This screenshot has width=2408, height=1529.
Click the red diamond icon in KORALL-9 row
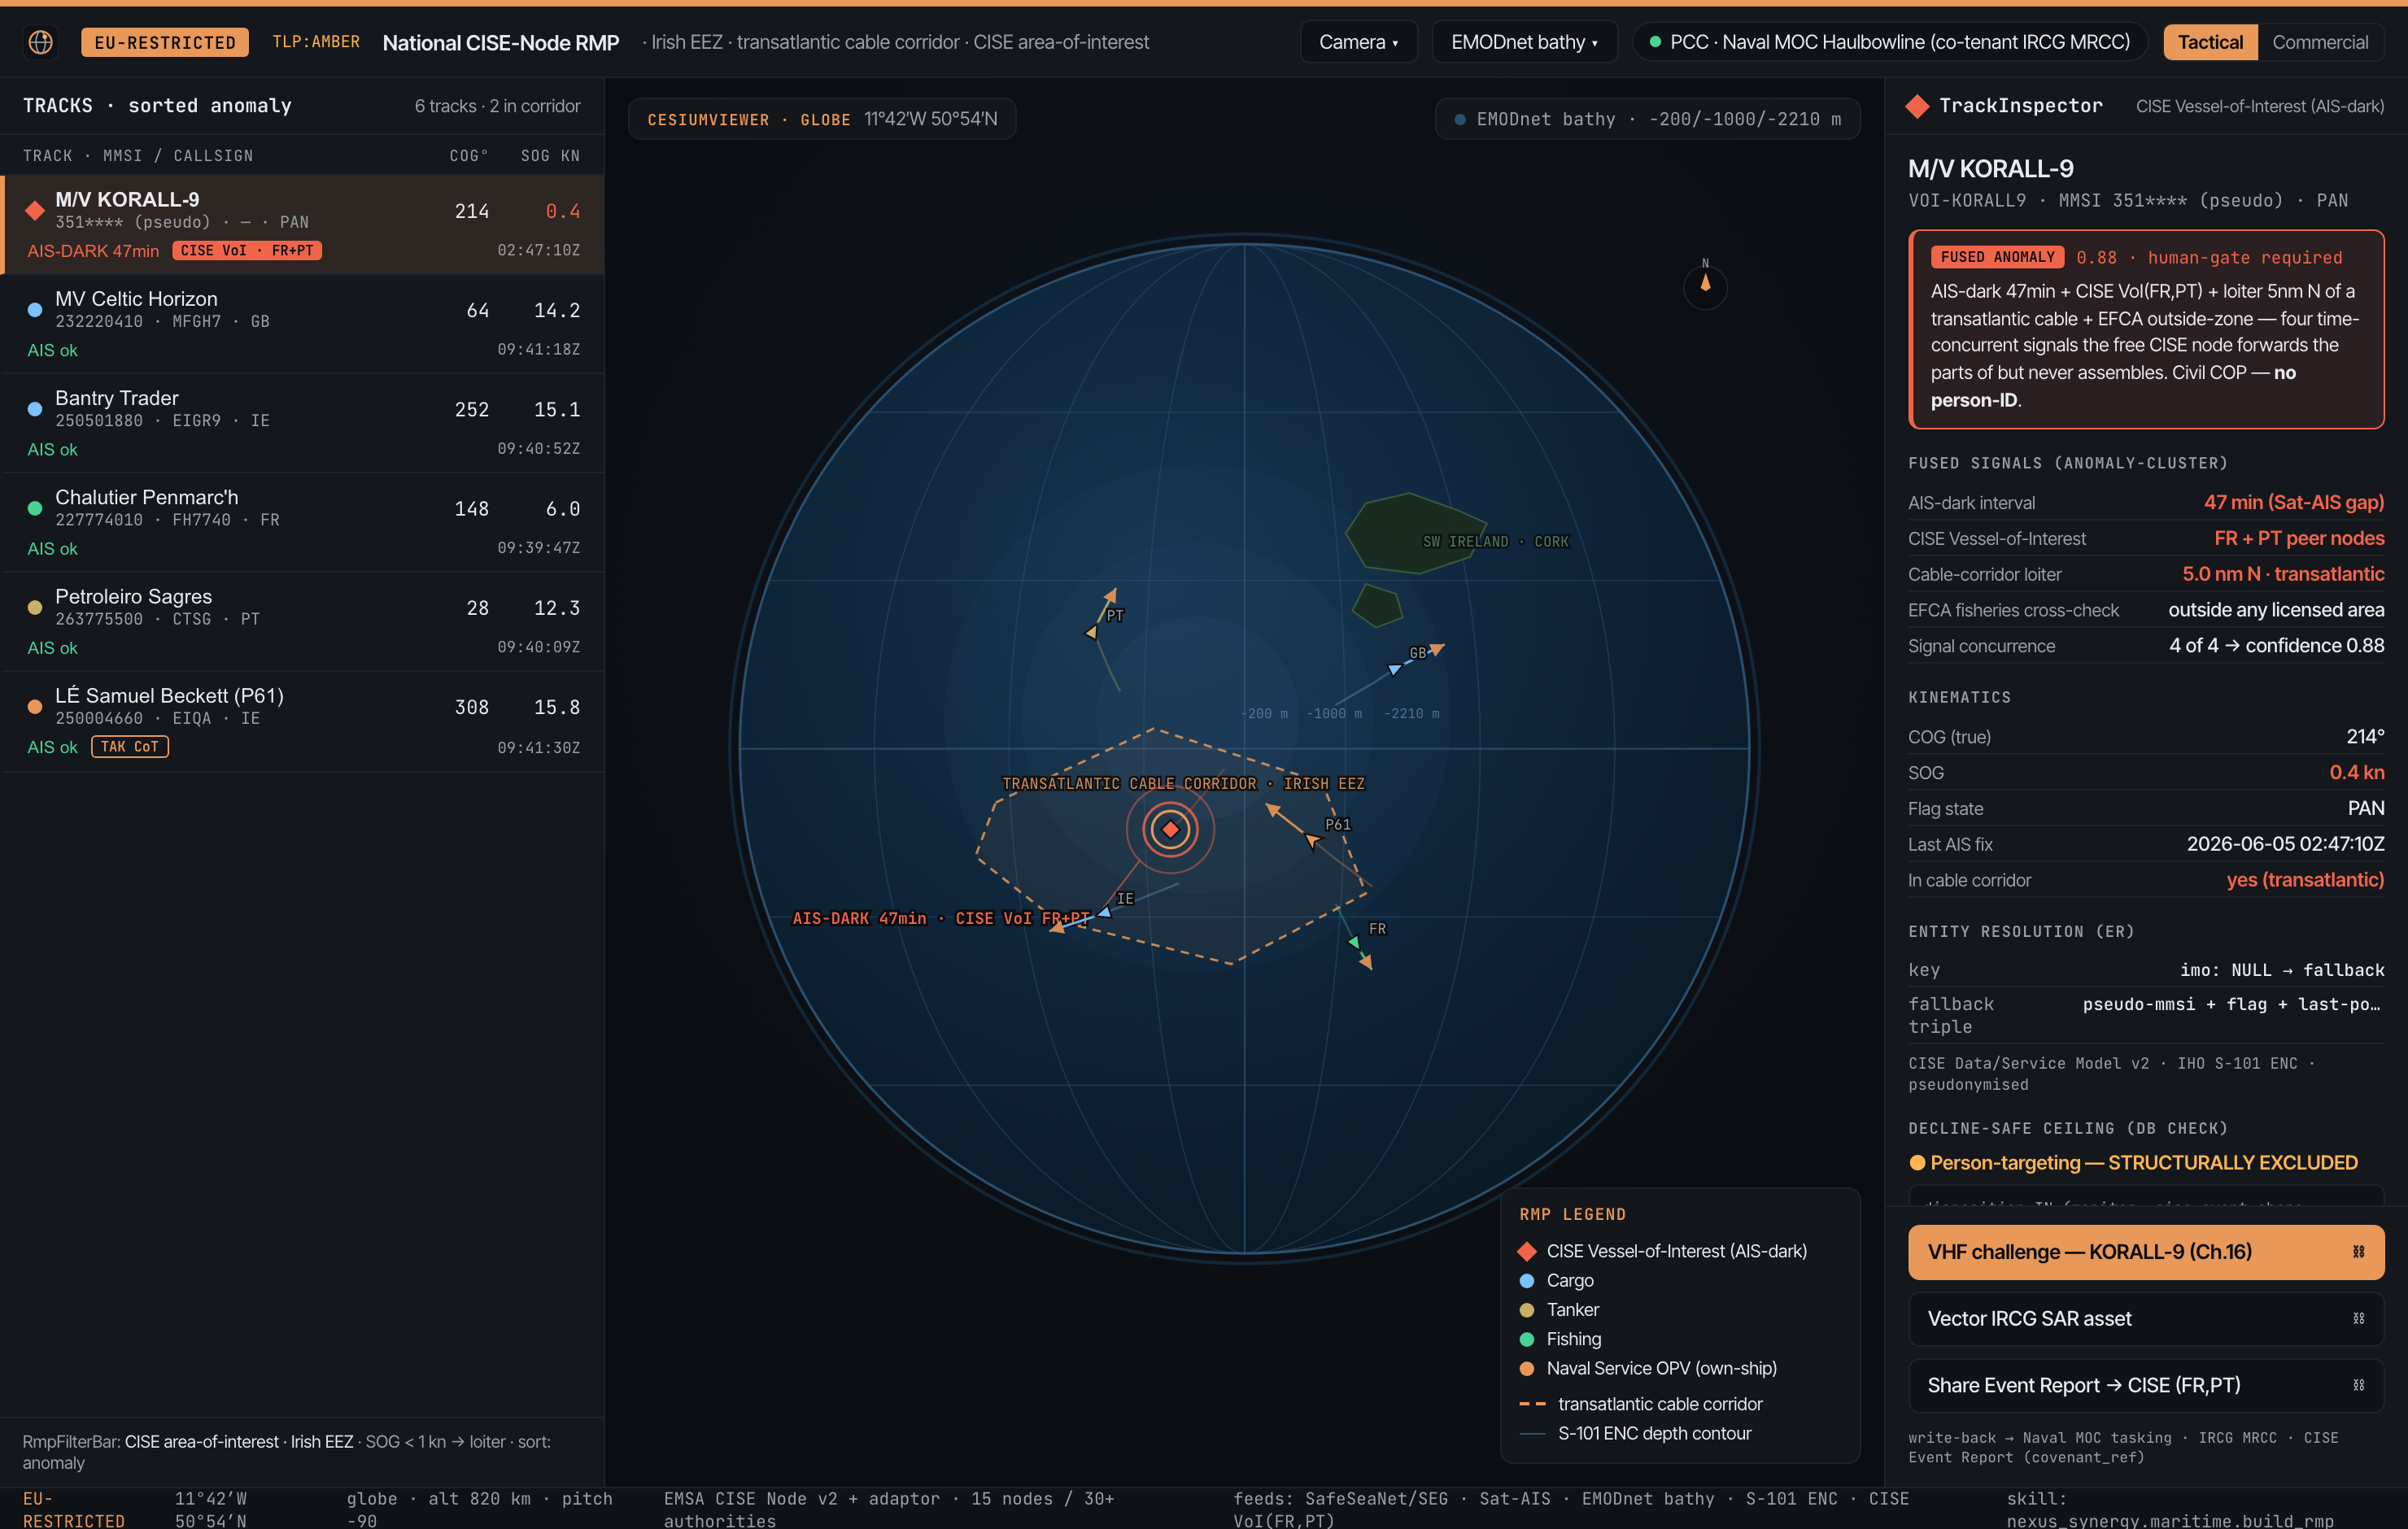tap(35, 210)
